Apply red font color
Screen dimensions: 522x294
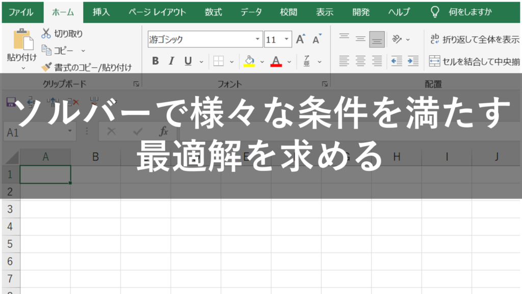[276, 61]
